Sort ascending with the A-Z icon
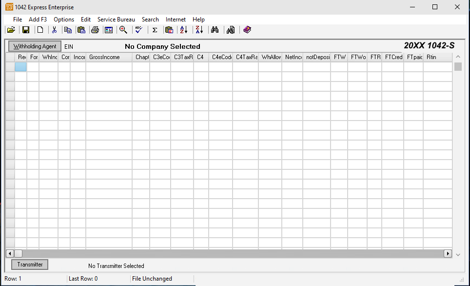Viewport: 470px width, 286px height. click(184, 30)
